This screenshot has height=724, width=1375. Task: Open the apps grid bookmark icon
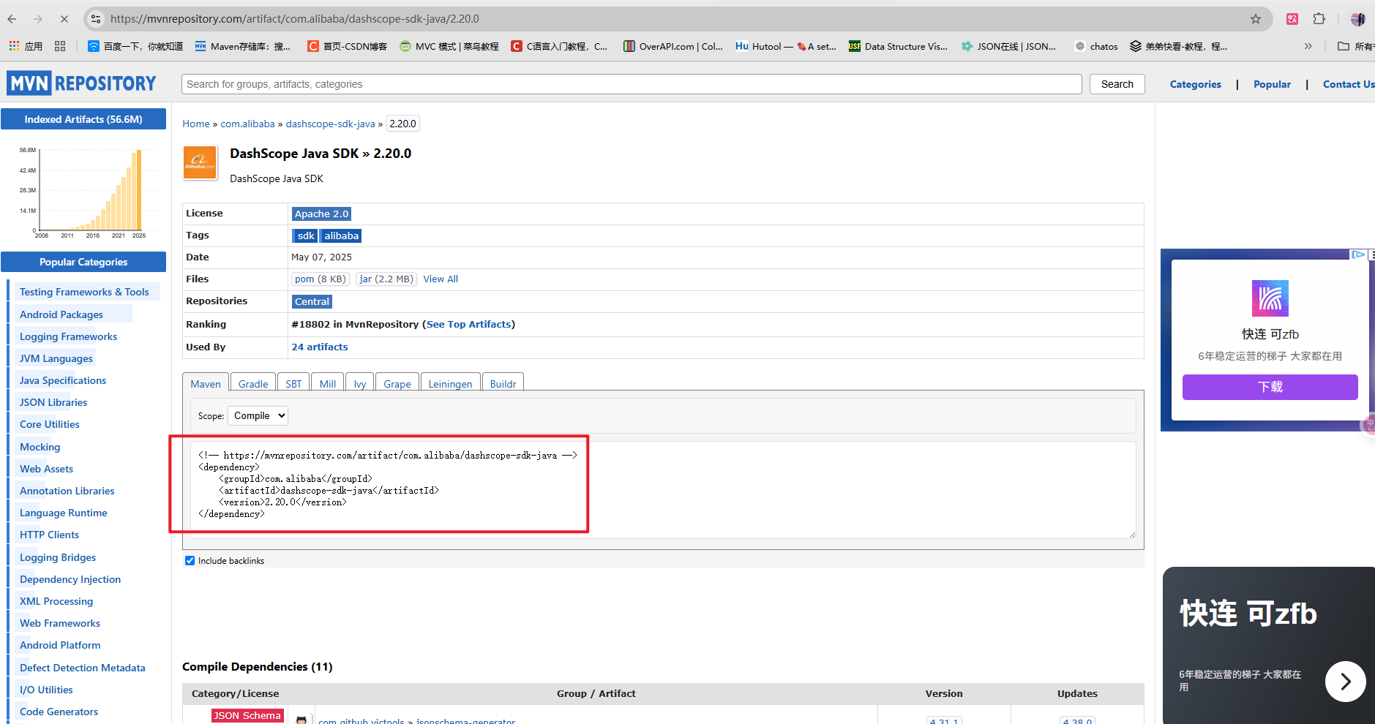click(25, 46)
